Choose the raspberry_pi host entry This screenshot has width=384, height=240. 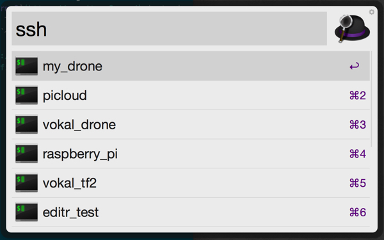pyautogui.click(x=191, y=154)
